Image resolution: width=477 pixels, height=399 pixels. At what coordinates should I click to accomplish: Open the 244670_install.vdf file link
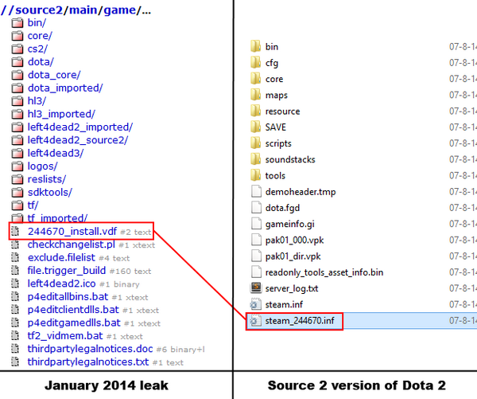pos(72,232)
